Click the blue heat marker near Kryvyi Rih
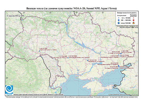Screen dimensions: 143x101 click(88, 61)
